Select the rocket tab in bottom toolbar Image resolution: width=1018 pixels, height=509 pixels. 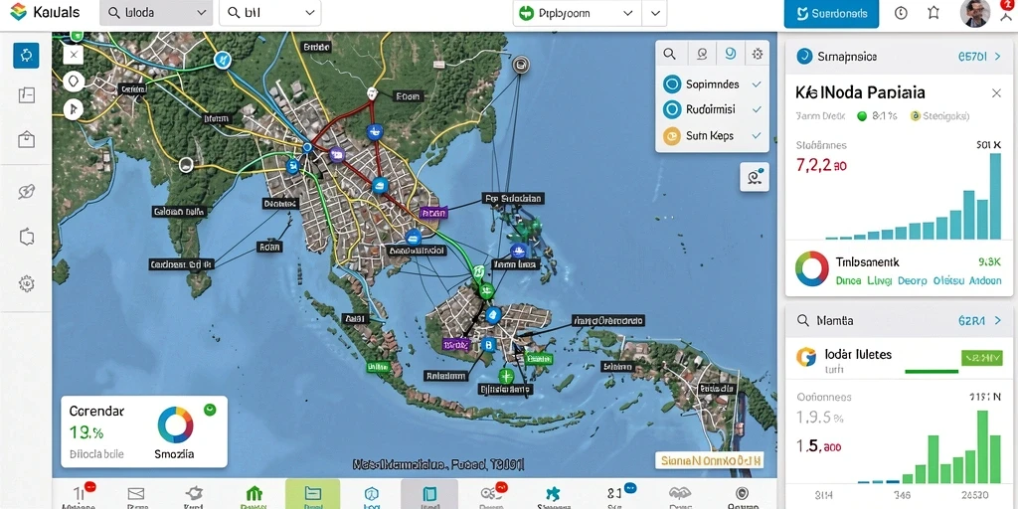click(x=194, y=494)
